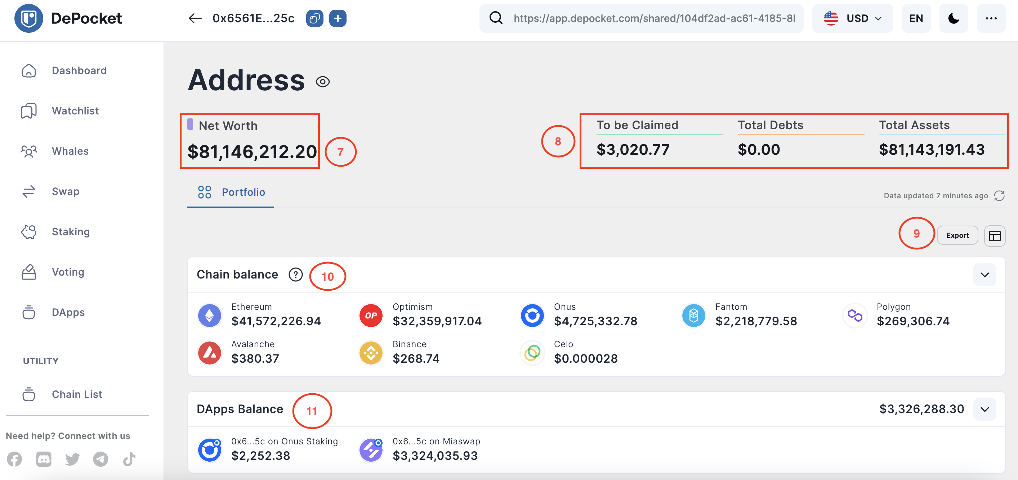Screen dimensions: 1018x480
Task: Click the Onus chain icon
Action: pos(532,315)
